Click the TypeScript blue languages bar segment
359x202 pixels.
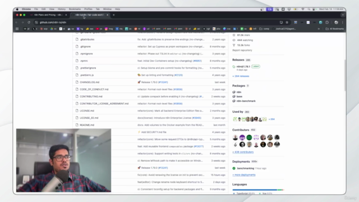(255, 190)
